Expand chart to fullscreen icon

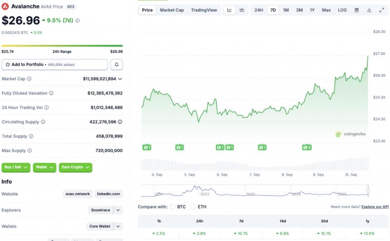381,10
